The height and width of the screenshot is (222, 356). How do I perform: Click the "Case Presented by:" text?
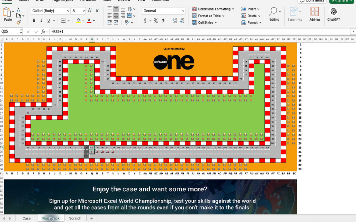click(x=174, y=49)
